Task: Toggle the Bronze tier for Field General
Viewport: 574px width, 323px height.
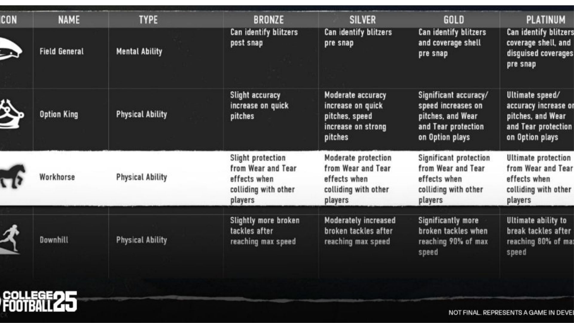Action: tap(269, 51)
